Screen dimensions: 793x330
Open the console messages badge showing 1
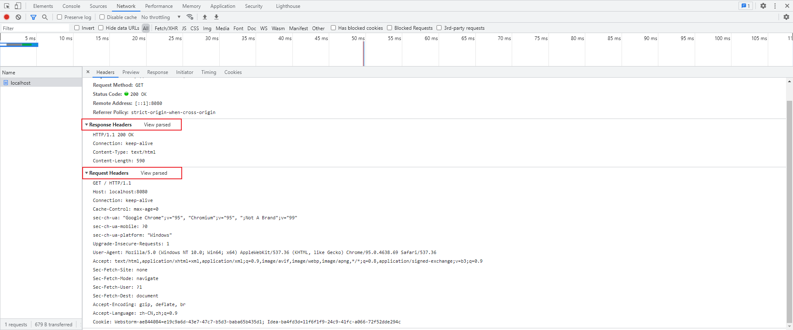(x=746, y=6)
